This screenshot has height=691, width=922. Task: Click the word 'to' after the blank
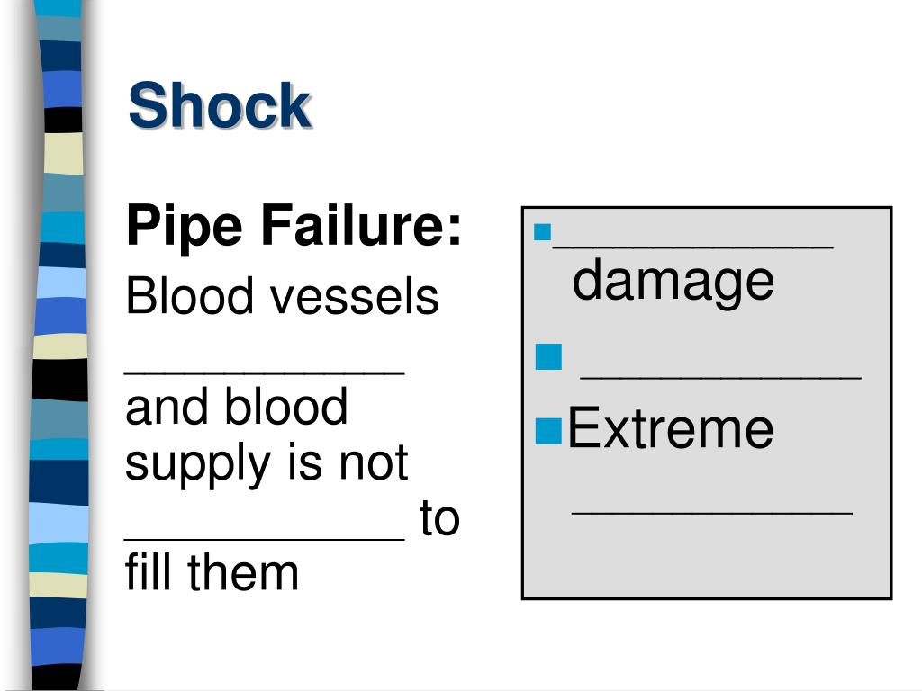pyautogui.click(x=439, y=518)
